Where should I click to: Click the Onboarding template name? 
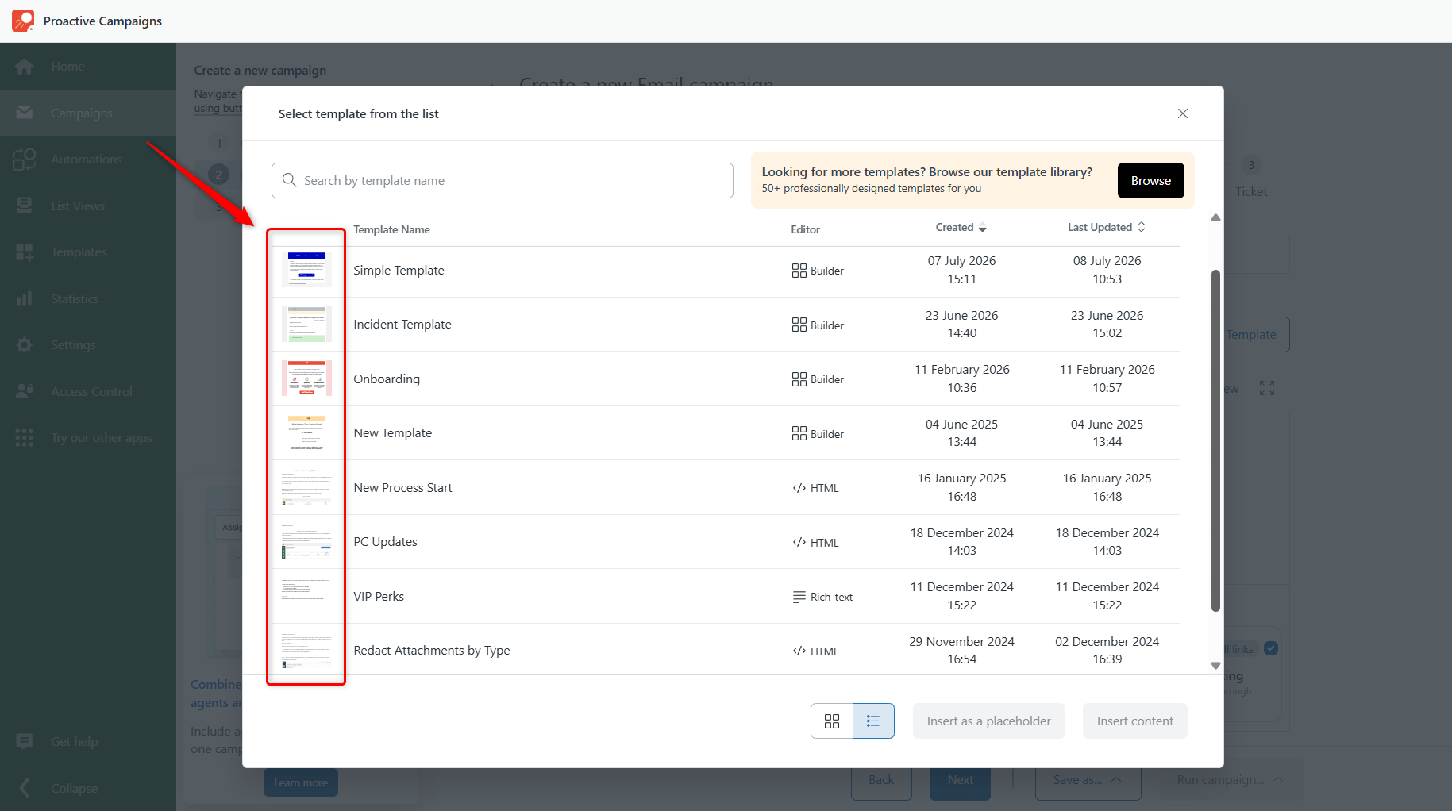pyautogui.click(x=387, y=379)
